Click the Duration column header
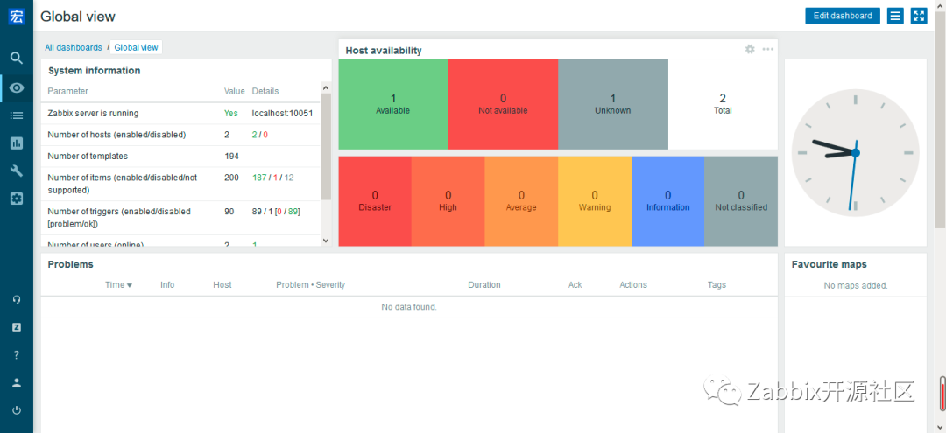This screenshot has height=433, width=946. (x=484, y=285)
